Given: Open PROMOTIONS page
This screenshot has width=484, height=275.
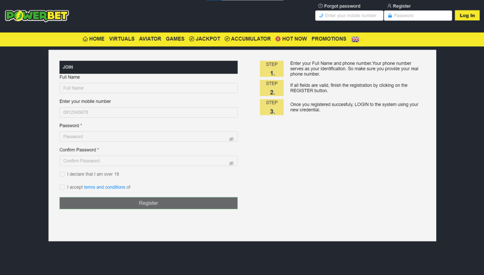Looking at the screenshot, I should pos(329,39).
